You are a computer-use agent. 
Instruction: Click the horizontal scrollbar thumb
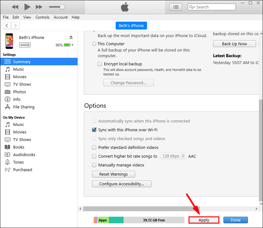coord(142,209)
